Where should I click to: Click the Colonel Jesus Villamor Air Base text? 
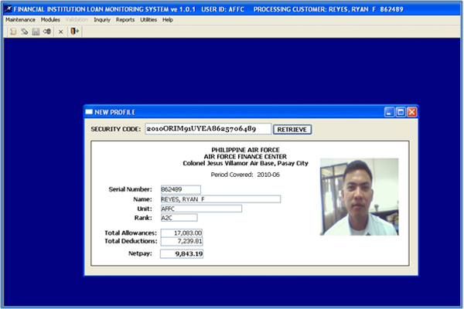coord(245,163)
